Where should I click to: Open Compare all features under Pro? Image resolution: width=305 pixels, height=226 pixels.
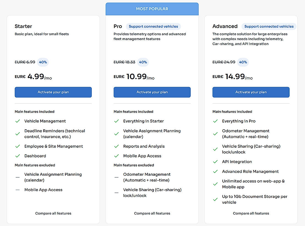click(x=152, y=213)
